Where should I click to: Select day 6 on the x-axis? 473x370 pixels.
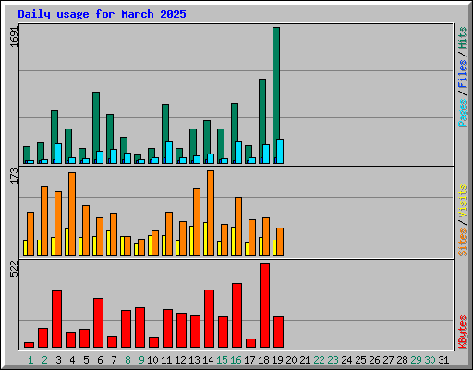pos(100,360)
